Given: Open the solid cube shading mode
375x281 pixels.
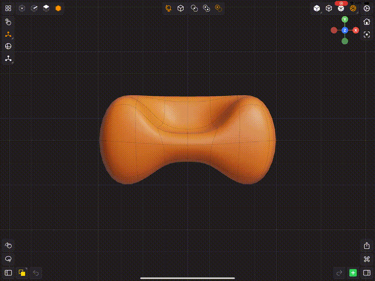Looking at the screenshot, I should click(x=317, y=8).
